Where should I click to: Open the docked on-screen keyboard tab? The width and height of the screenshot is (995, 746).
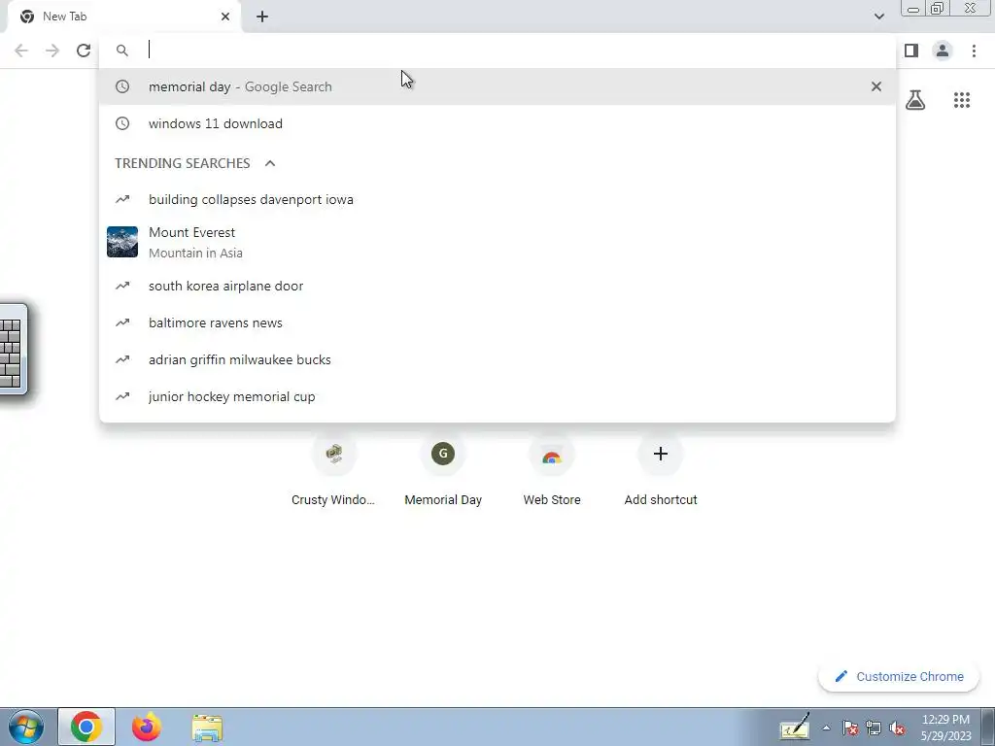tap(12, 350)
